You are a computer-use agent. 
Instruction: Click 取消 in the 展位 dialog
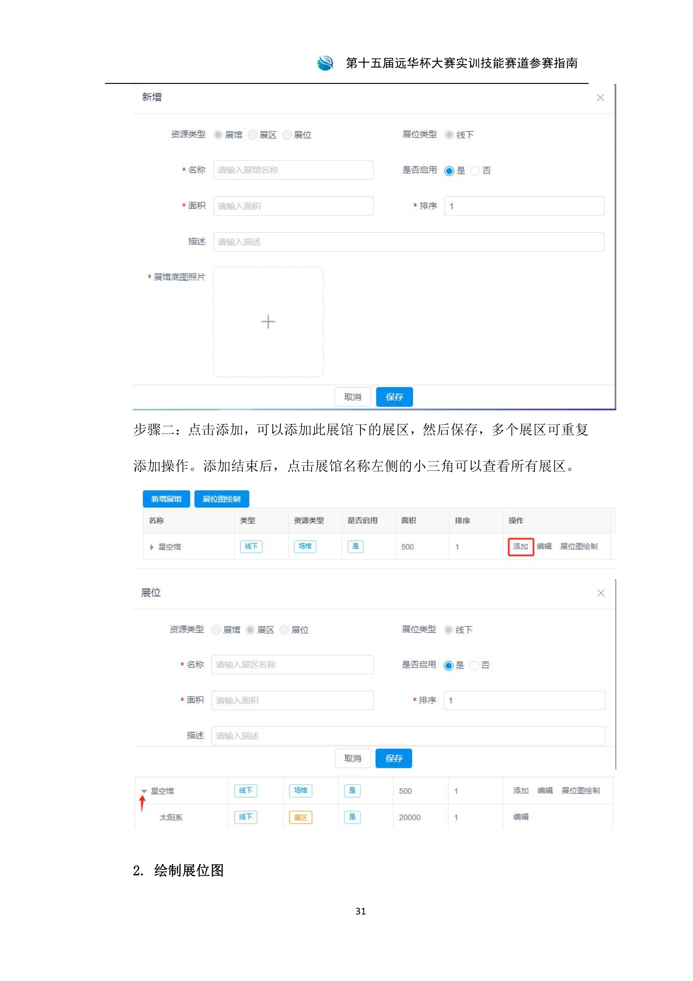coord(352,758)
